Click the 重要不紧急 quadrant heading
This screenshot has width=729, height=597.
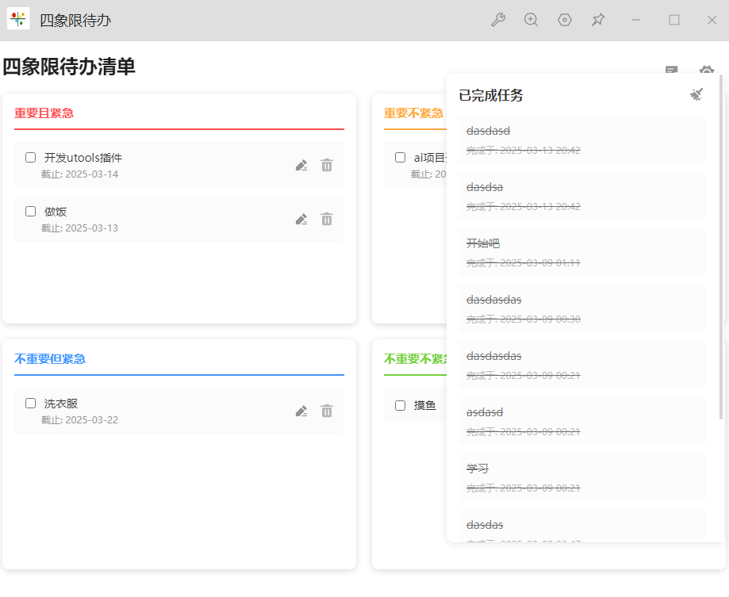click(x=413, y=113)
